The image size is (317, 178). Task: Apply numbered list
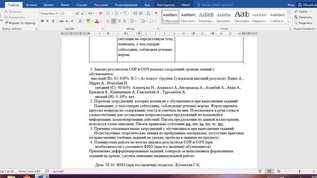pyautogui.click(x=117, y=13)
